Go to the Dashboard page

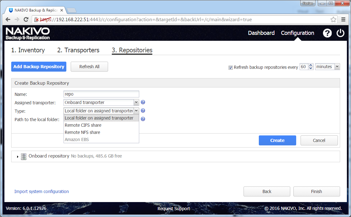click(261, 33)
